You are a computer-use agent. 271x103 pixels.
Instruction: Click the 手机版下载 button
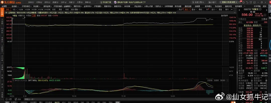[x=106, y=2]
